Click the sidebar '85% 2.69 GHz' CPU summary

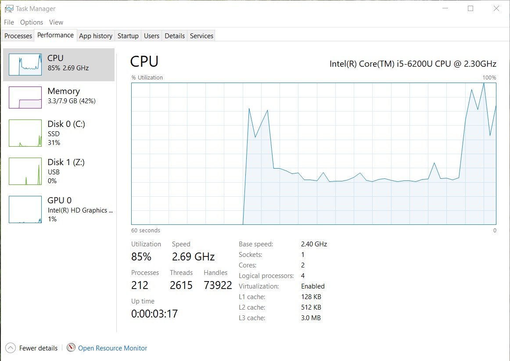click(68, 68)
